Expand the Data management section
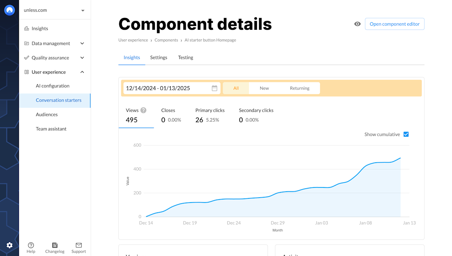This screenshot has height=256, width=452. (51, 43)
